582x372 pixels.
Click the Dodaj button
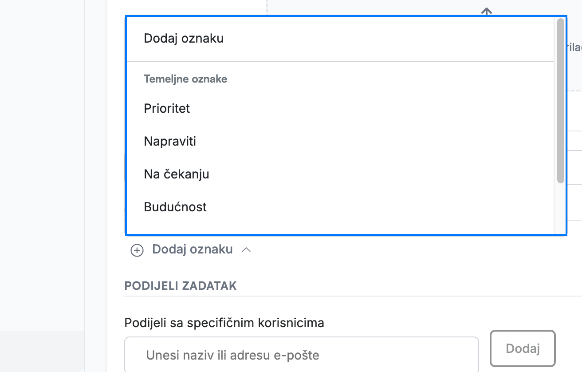tap(523, 348)
